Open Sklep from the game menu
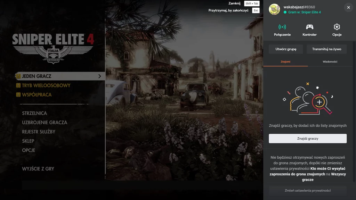Screen dimensions: 356x200 [x=28, y=141]
